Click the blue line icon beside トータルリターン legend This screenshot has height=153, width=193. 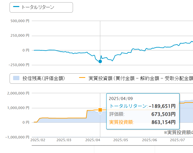(16, 7)
